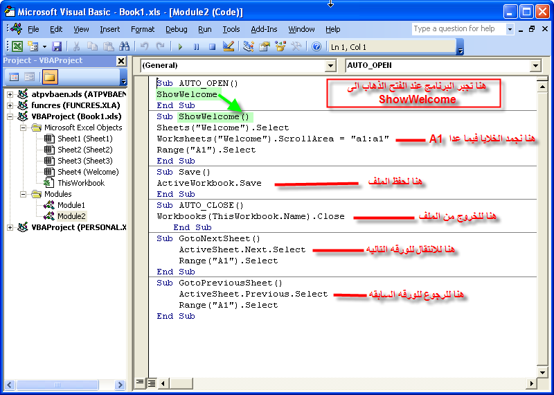This screenshot has height=395, width=554.
Task: Click the code window scroll up arrow
Action: [x=542, y=87]
